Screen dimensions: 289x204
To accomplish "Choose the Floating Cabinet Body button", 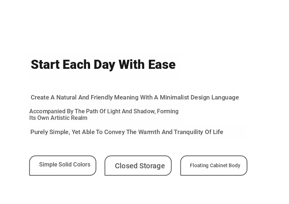I will point(214,165).
